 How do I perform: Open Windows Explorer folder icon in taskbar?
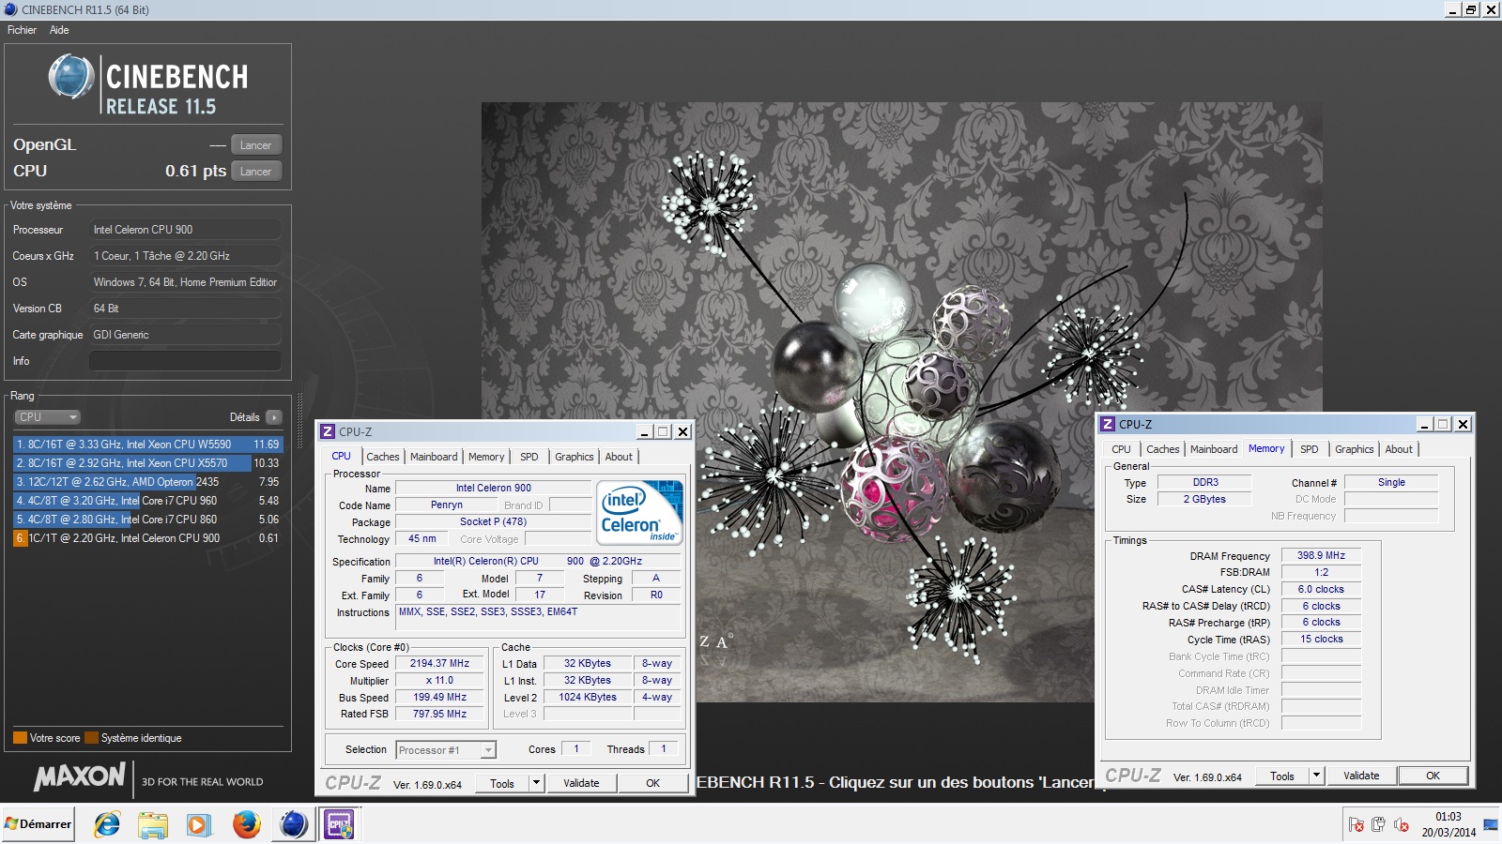(x=152, y=824)
